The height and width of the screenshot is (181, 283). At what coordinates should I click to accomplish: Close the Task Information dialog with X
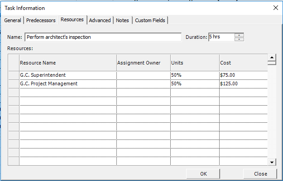tap(276, 8)
